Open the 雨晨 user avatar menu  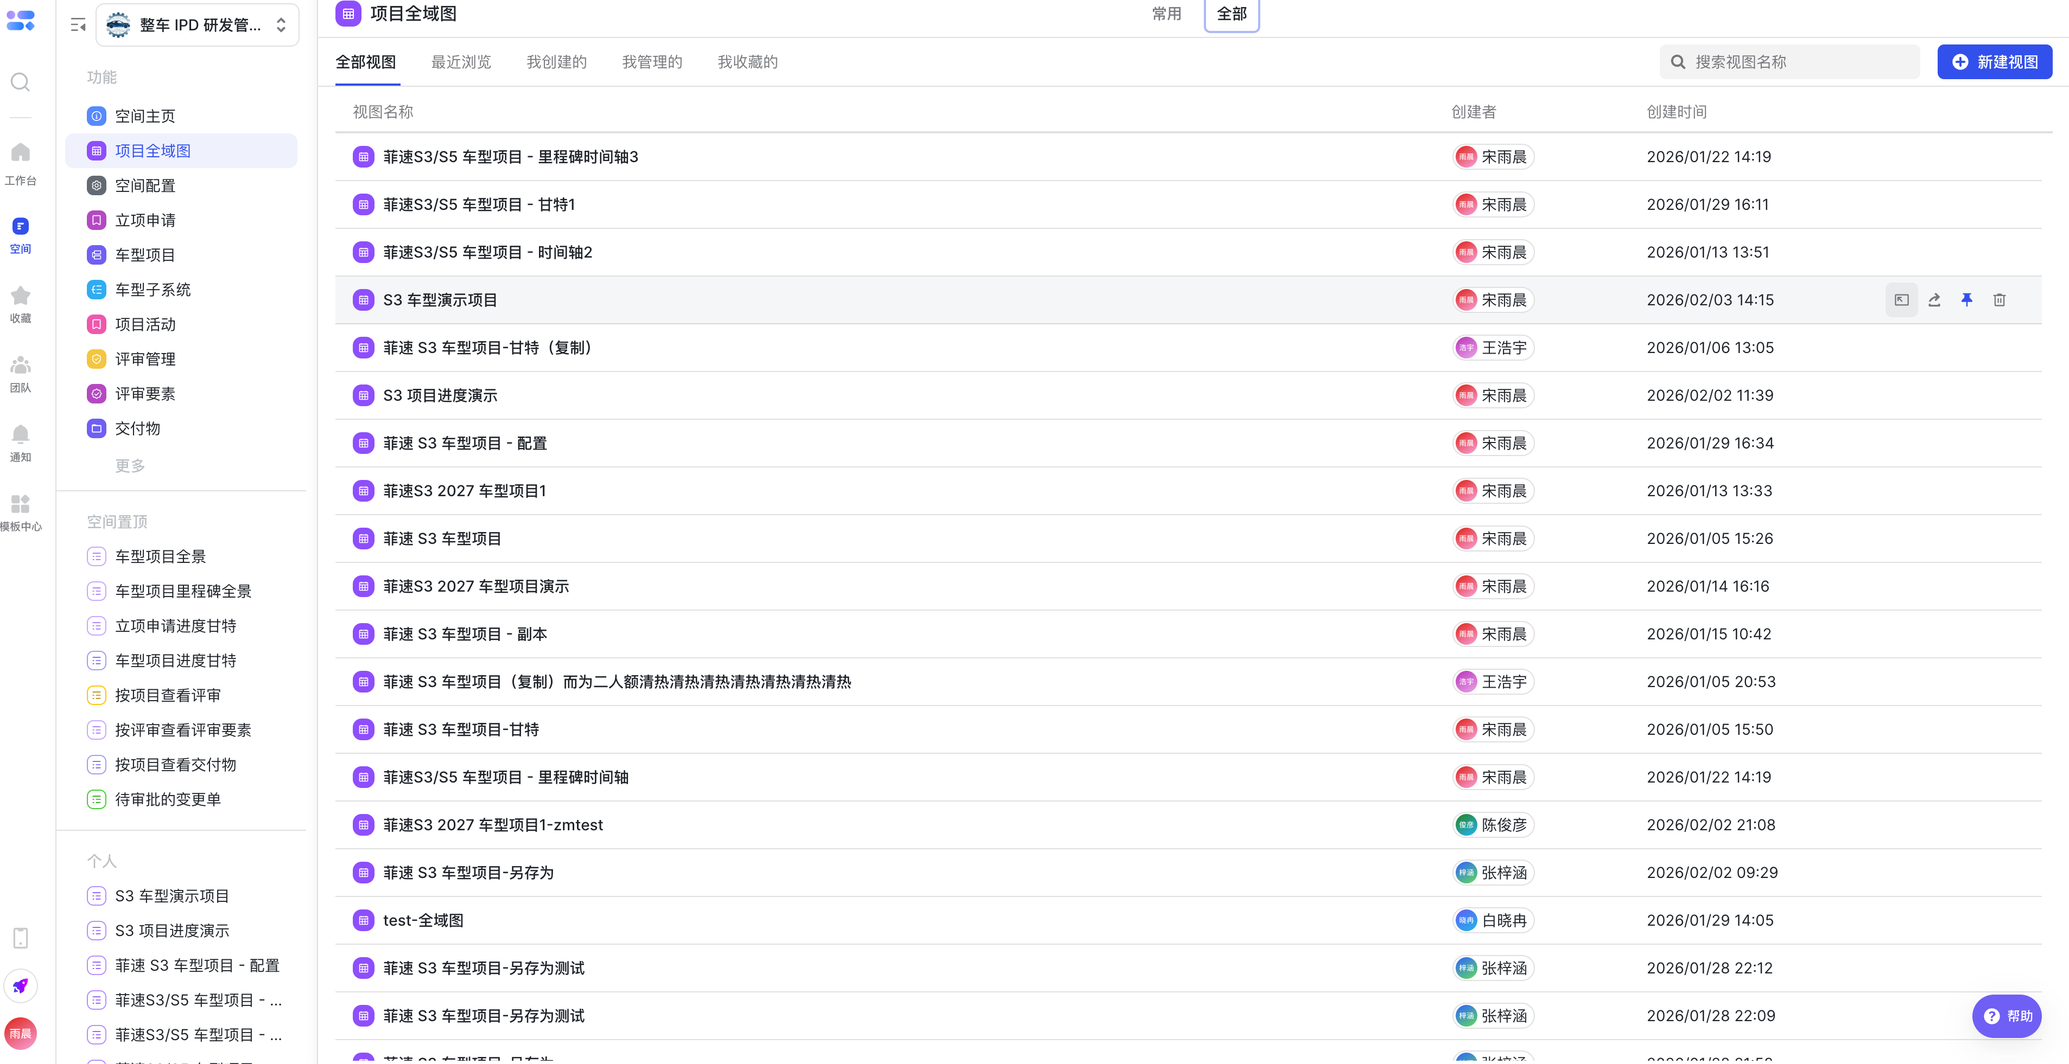(20, 1034)
